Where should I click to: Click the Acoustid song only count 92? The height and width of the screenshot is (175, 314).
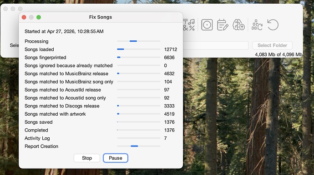(167, 98)
